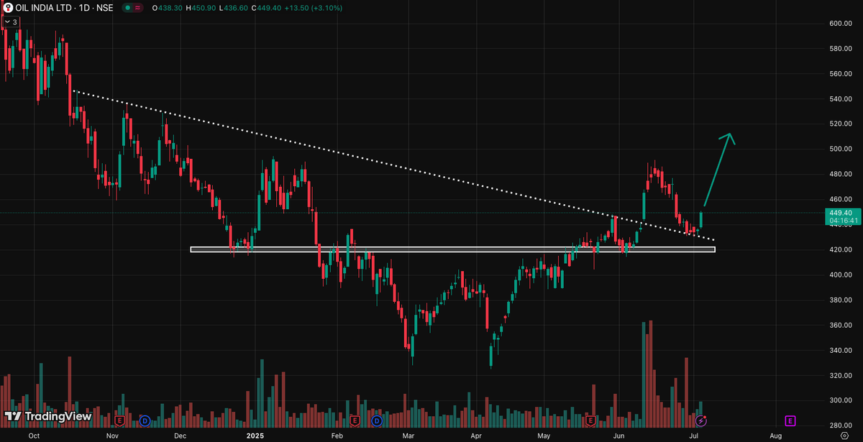Click the Mar label on the time axis

(408, 436)
